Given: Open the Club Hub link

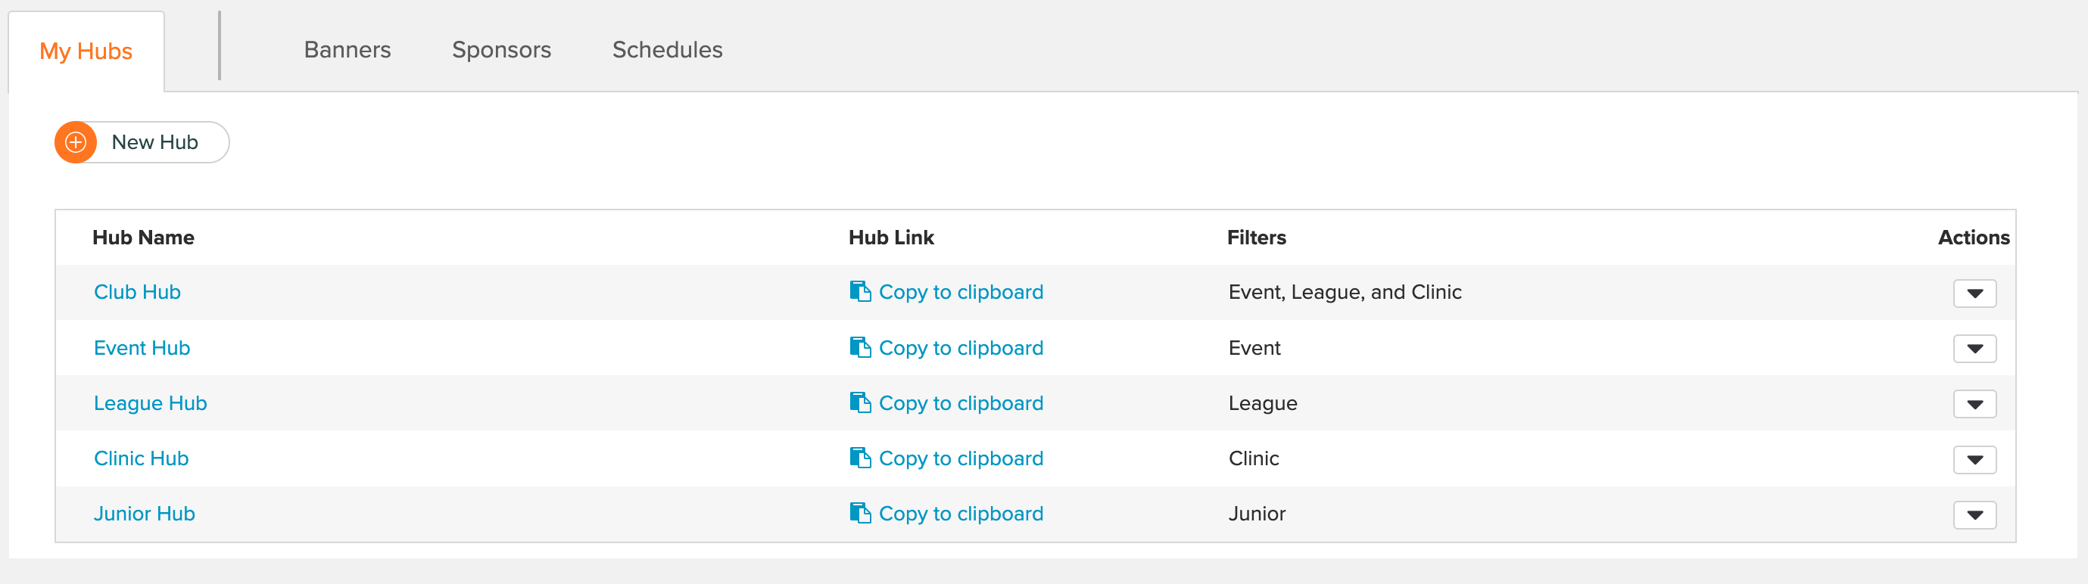Looking at the screenshot, I should click(x=137, y=293).
